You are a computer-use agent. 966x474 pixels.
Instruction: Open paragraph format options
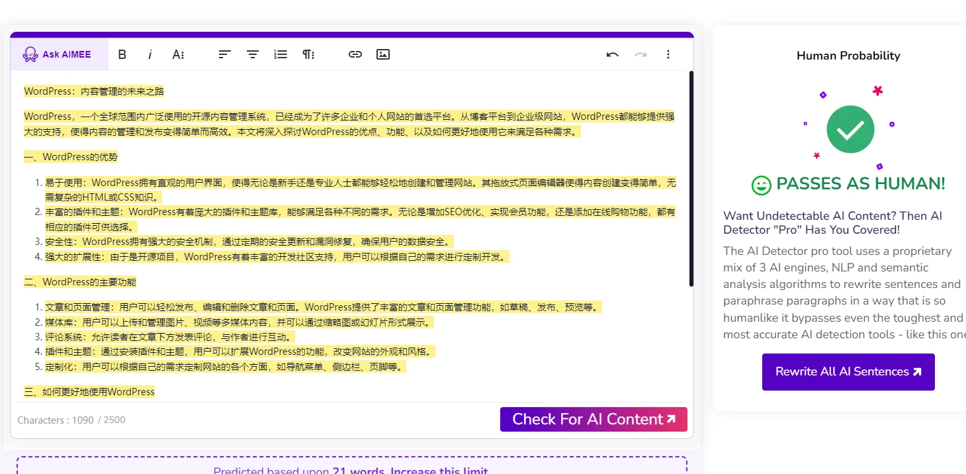308,54
